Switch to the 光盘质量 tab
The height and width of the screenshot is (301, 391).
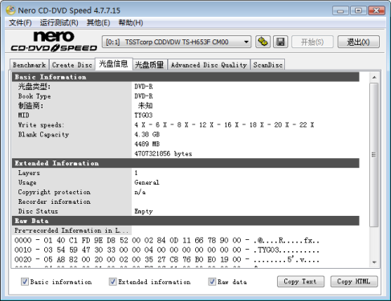[149, 65]
